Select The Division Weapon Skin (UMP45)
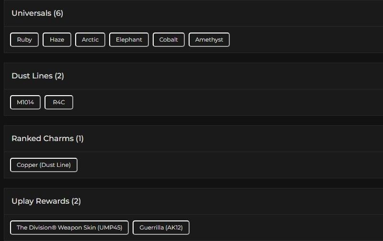The image size is (383, 241). (x=69, y=228)
